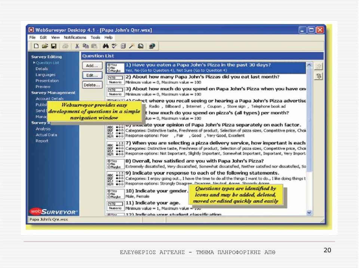Open Actual Data in the sidebar
Screen dimensions: 359x268
click(46, 135)
